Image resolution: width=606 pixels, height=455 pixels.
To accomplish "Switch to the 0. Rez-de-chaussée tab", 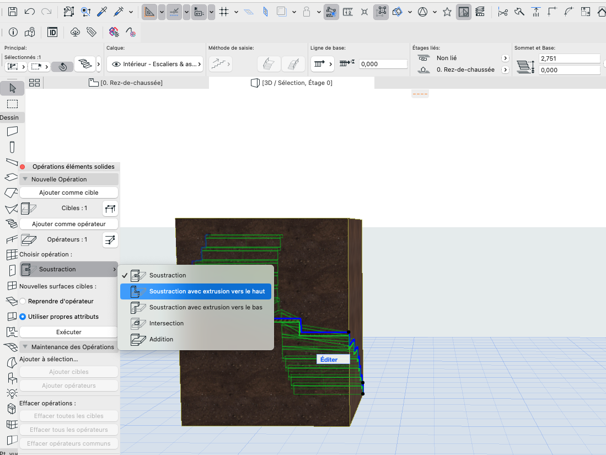I will click(126, 83).
